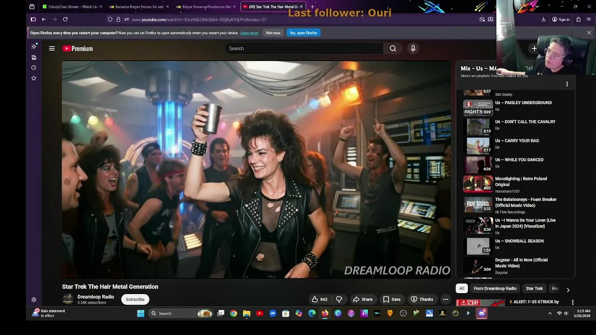Open a new Firefox tab
Screen dimensions: 596x335
(x=312, y=7)
